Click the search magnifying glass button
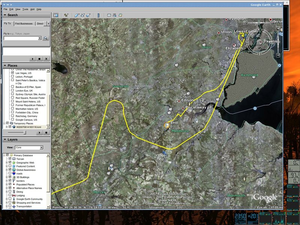Image resolution: width=300 pixels, height=225 pixels. [x=45, y=38]
